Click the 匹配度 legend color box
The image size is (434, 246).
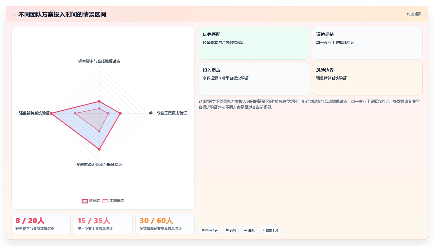pyautogui.click(x=85, y=201)
